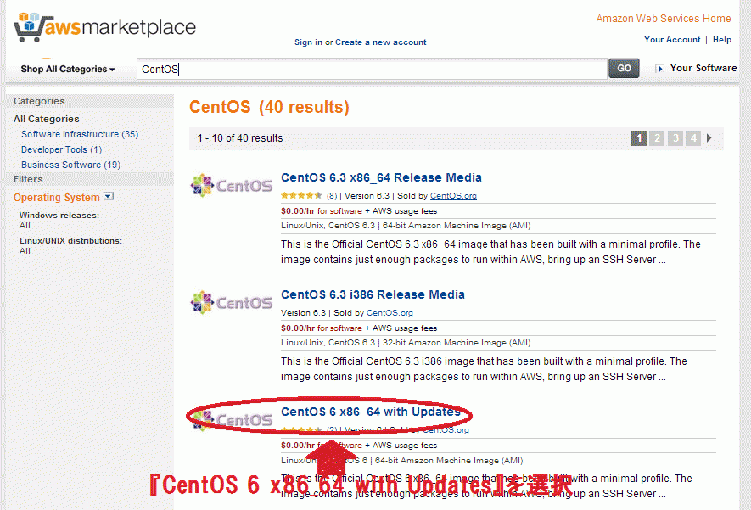The image size is (751, 510).
Task: Click the CentOS search input field
Action: (x=372, y=69)
